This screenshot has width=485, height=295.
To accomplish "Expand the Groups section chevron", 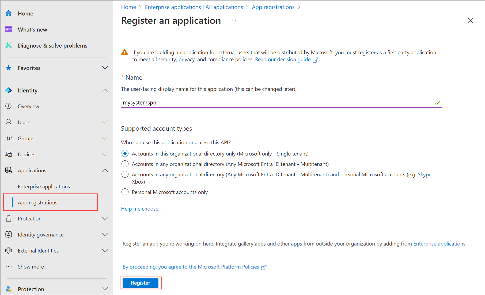I will [x=105, y=138].
